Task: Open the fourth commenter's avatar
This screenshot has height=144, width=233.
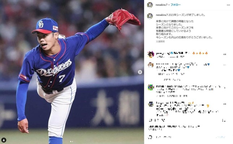Action: 151,104
